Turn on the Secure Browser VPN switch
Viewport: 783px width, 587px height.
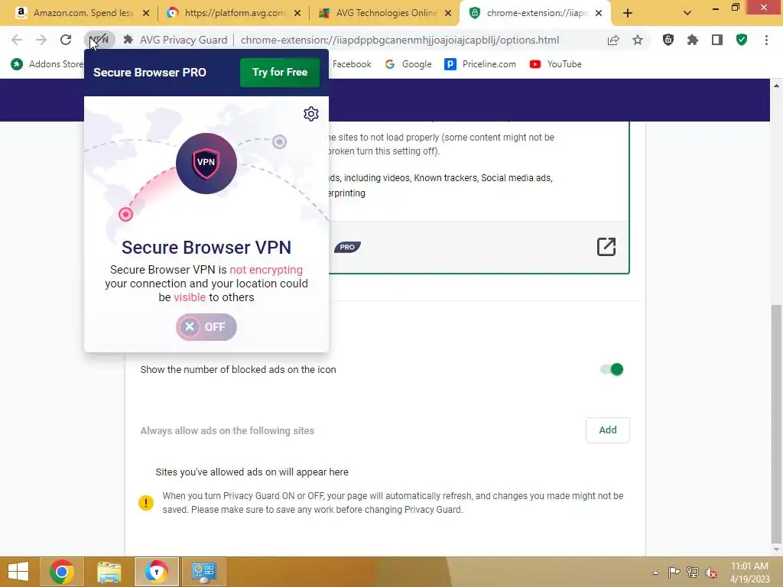[x=206, y=327]
